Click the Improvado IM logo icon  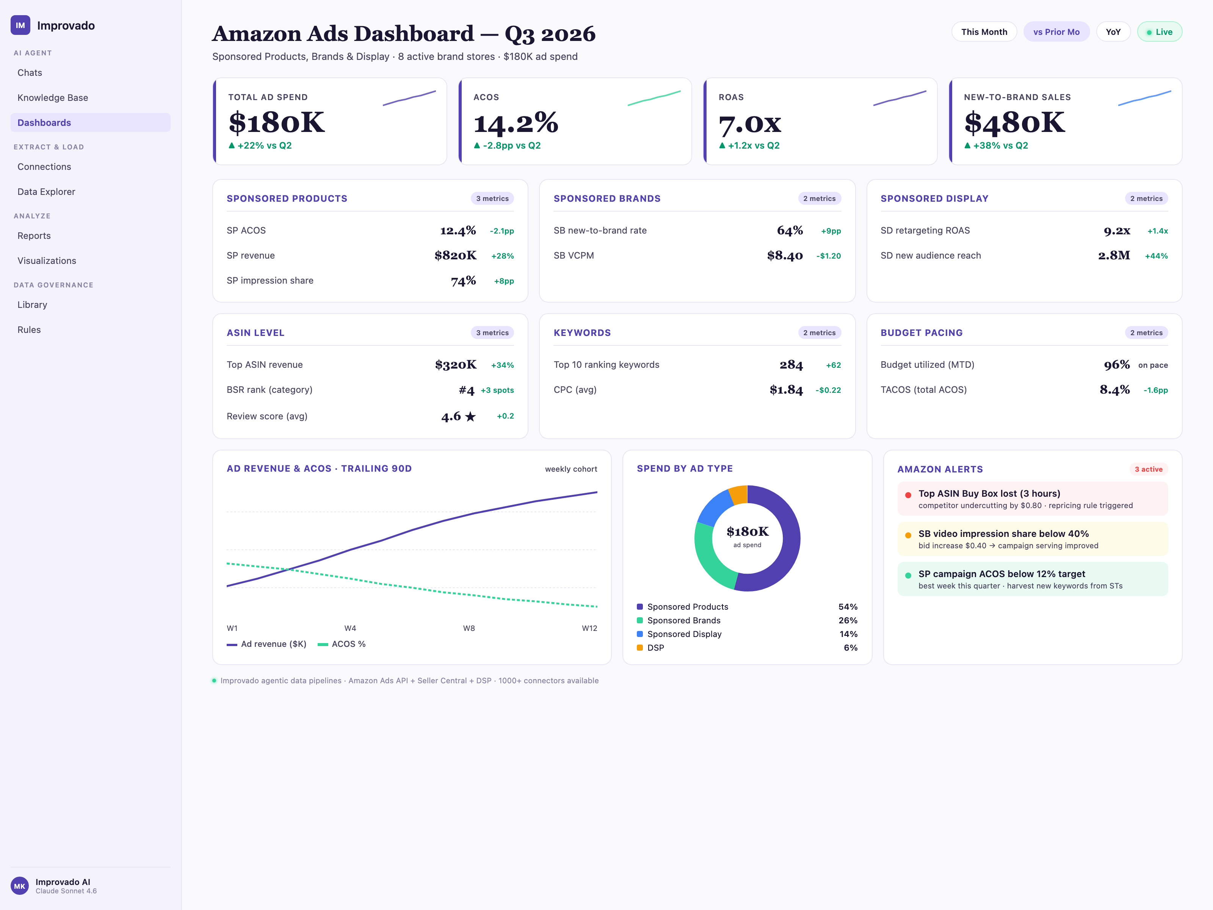pos(20,25)
